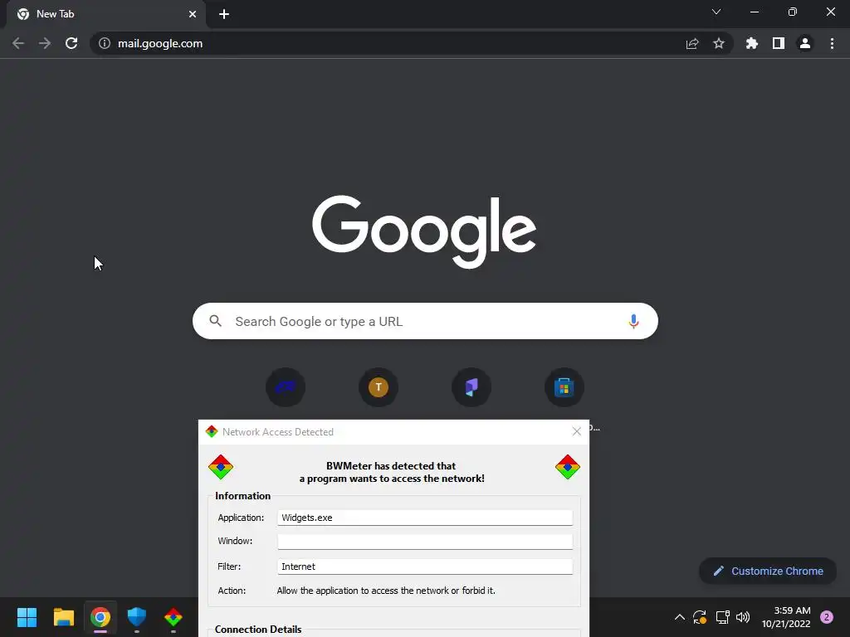Open Chrome's three-dot menu

point(832,43)
